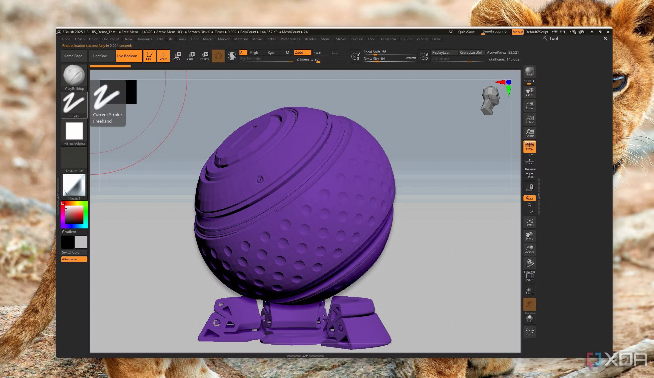Viewport: 654px width, 378px height.
Task: Click the ReplayLast button
Action: pyautogui.click(x=444, y=53)
